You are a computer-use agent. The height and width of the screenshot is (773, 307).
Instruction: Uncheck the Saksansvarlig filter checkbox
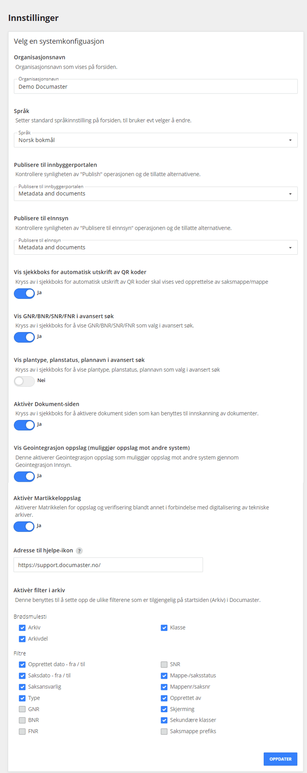pos(22,687)
